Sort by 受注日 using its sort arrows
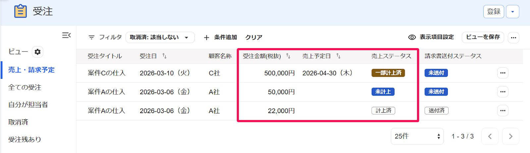Screen dimensions: 530x153 coord(164,56)
